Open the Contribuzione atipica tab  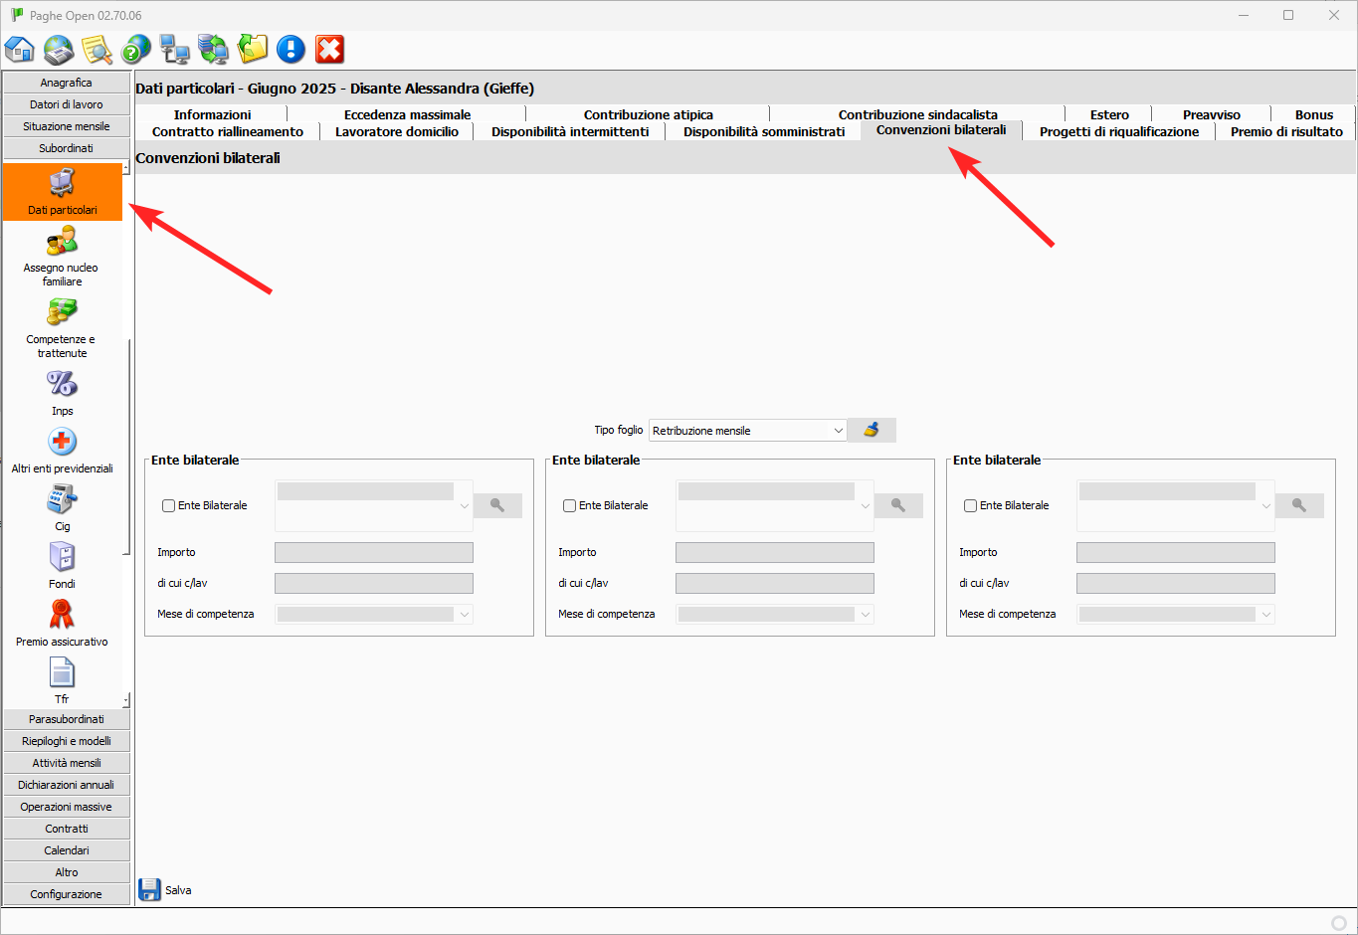click(x=648, y=114)
